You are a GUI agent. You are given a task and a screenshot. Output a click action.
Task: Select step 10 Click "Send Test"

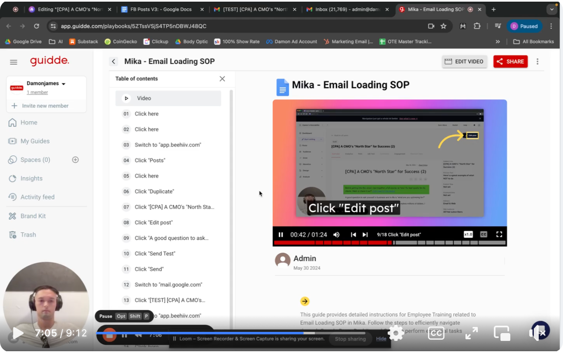[168, 254]
